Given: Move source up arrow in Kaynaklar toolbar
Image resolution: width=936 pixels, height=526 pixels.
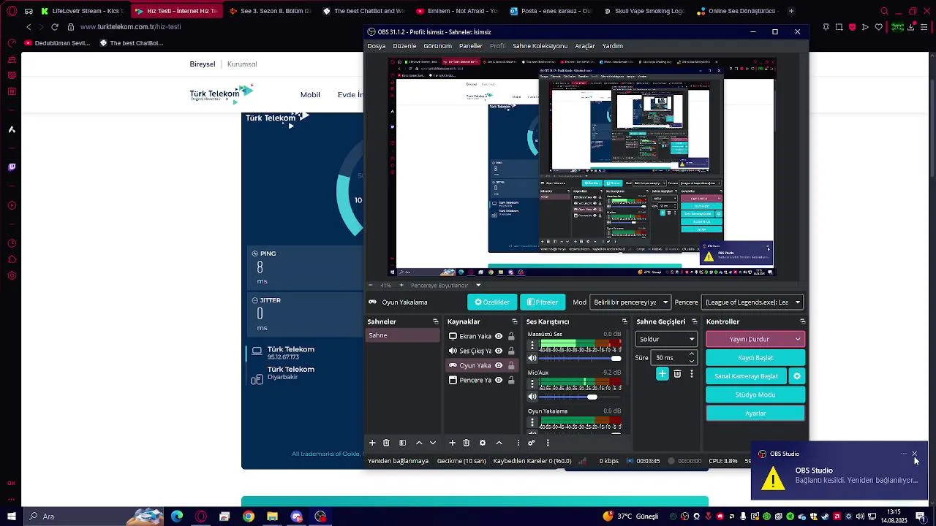Looking at the screenshot, I should 499,443.
